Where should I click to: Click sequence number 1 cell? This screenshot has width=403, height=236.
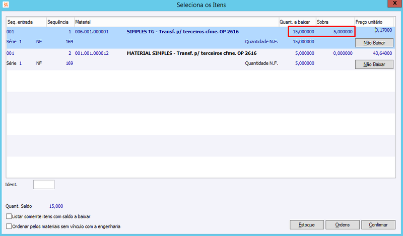pyautogui.click(x=70, y=32)
